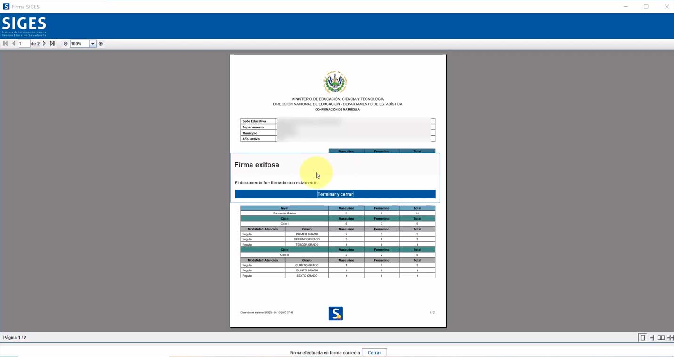The image size is (674, 357).
Task: Advance to the next page
Action: pos(44,44)
